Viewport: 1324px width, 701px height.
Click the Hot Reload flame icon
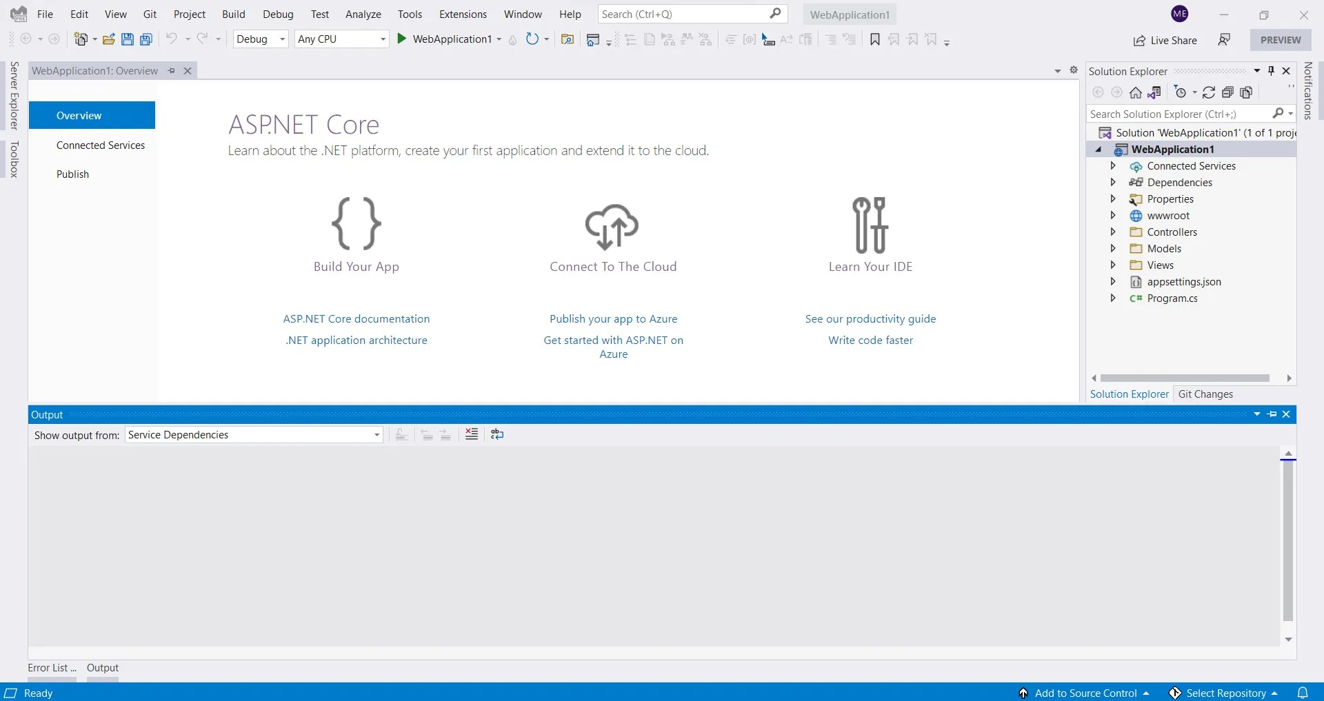pos(512,40)
